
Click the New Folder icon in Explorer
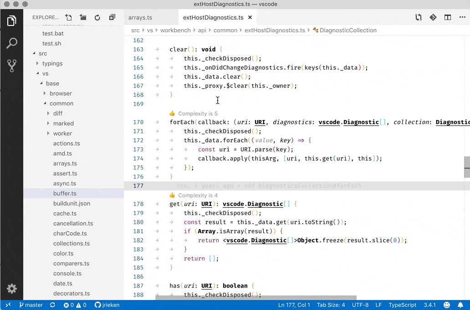[83, 18]
